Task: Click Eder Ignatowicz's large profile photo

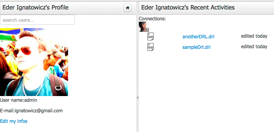Action: pyautogui.click(x=34, y=62)
